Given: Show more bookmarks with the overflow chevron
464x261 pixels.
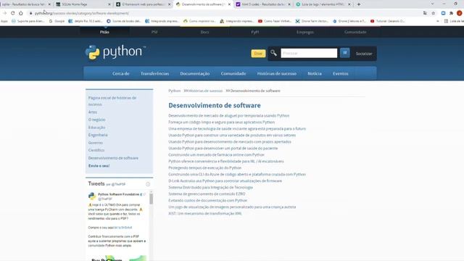Looking at the screenshot, I should [x=438, y=21].
